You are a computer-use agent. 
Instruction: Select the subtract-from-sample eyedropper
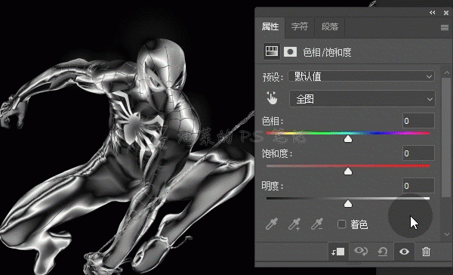tap(317, 224)
